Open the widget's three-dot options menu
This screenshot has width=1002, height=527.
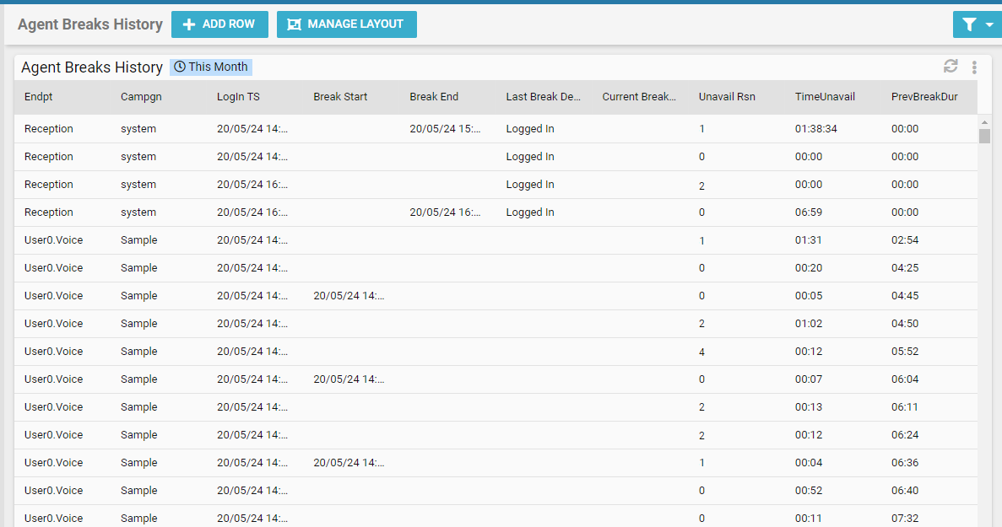click(974, 67)
